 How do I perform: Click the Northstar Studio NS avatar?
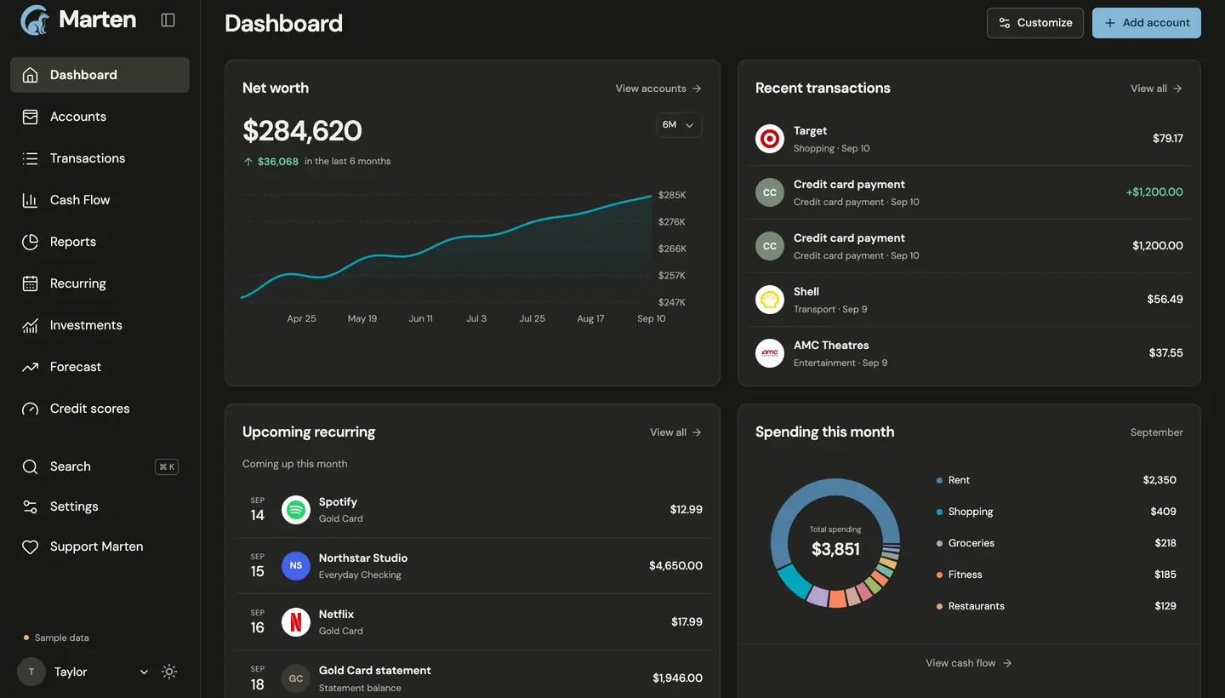pos(296,566)
